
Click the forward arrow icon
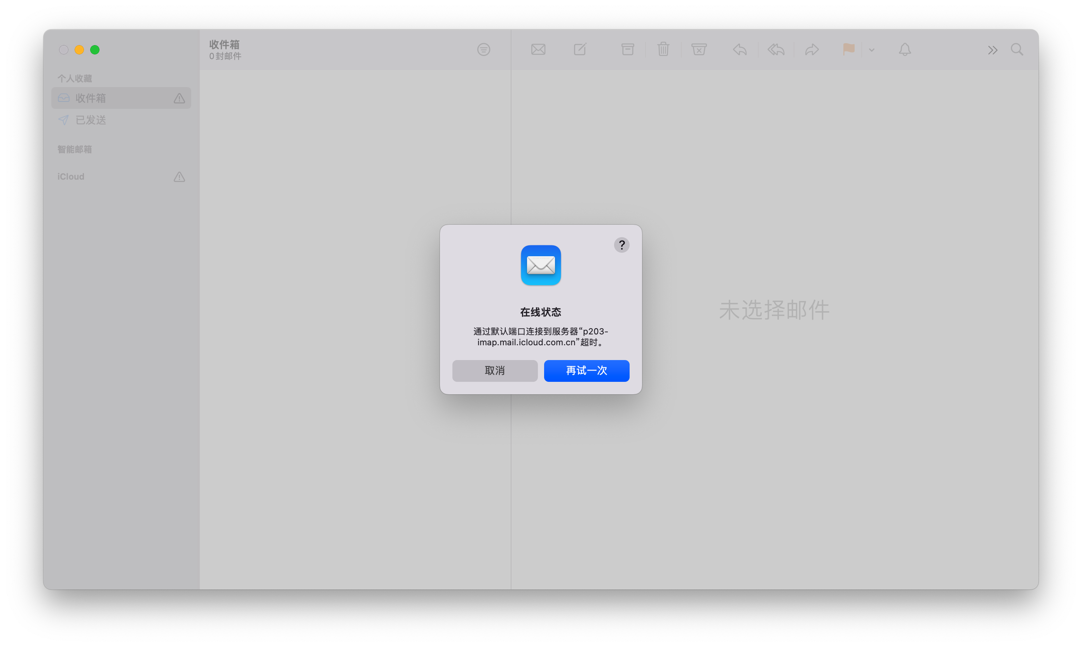(x=812, y=50)
